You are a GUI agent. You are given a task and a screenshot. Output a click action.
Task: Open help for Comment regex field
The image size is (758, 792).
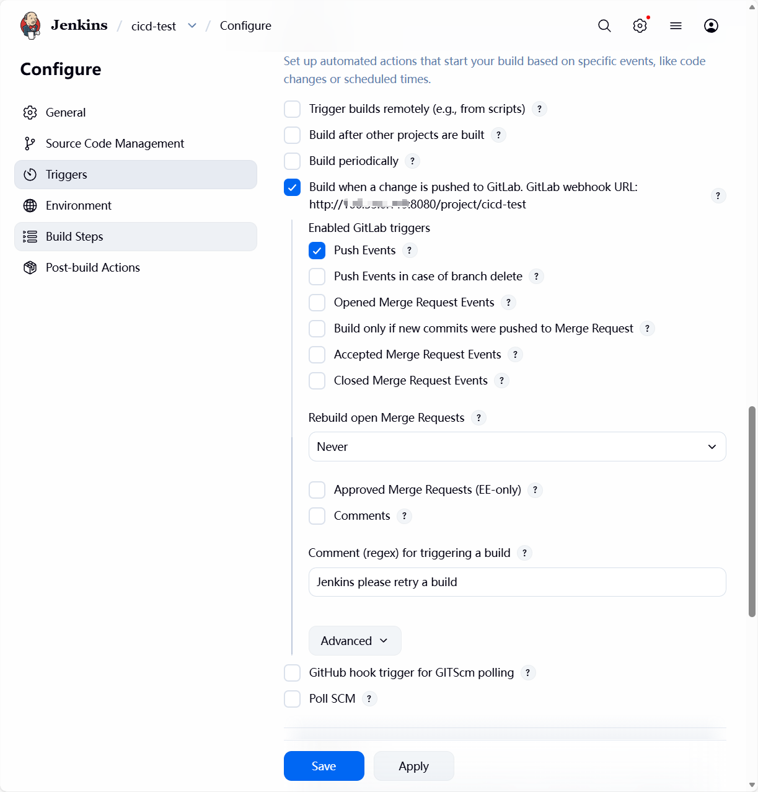(524, 553)
